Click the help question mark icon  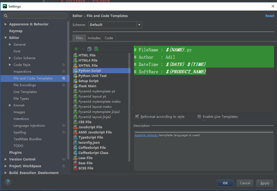point(8,182)
